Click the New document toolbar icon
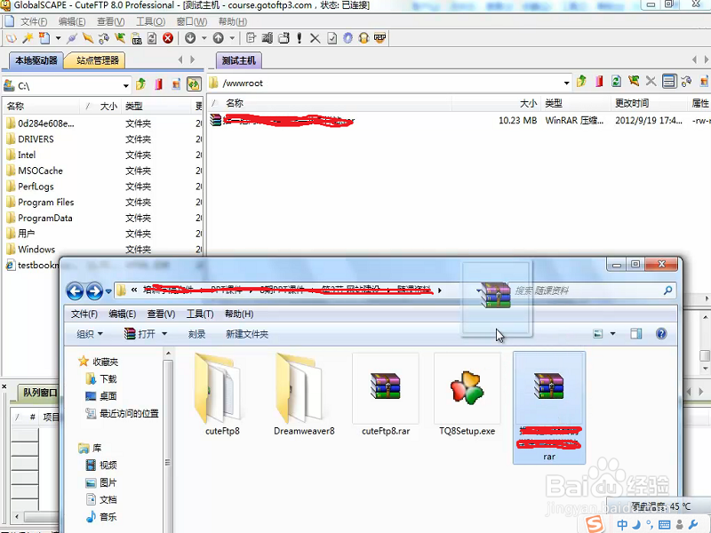The image size is (711, 533). point(44,38)
